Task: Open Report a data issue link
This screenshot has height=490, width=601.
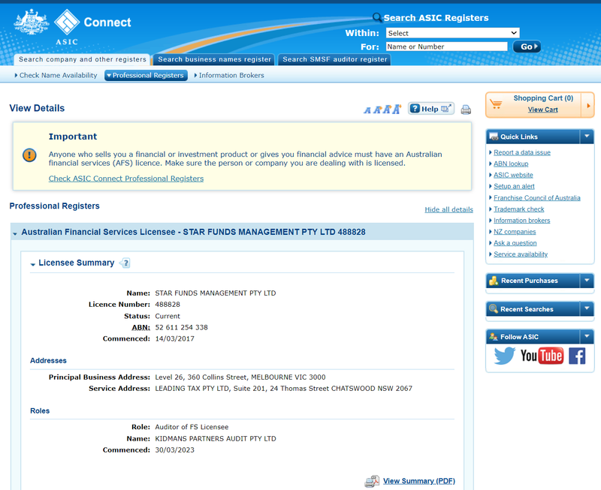Action: 522,152
